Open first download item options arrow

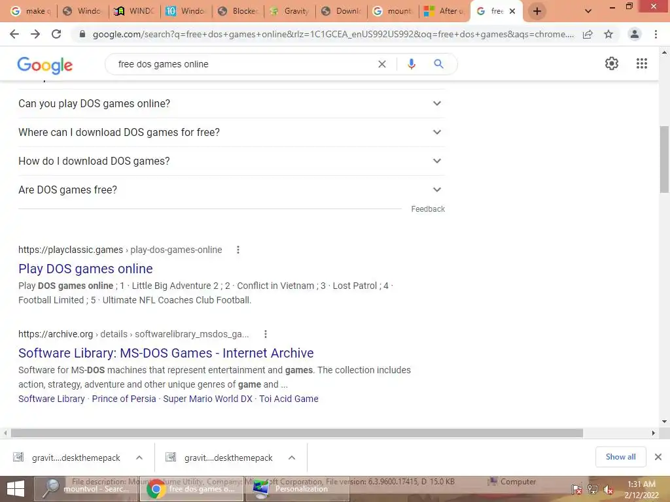139,458
